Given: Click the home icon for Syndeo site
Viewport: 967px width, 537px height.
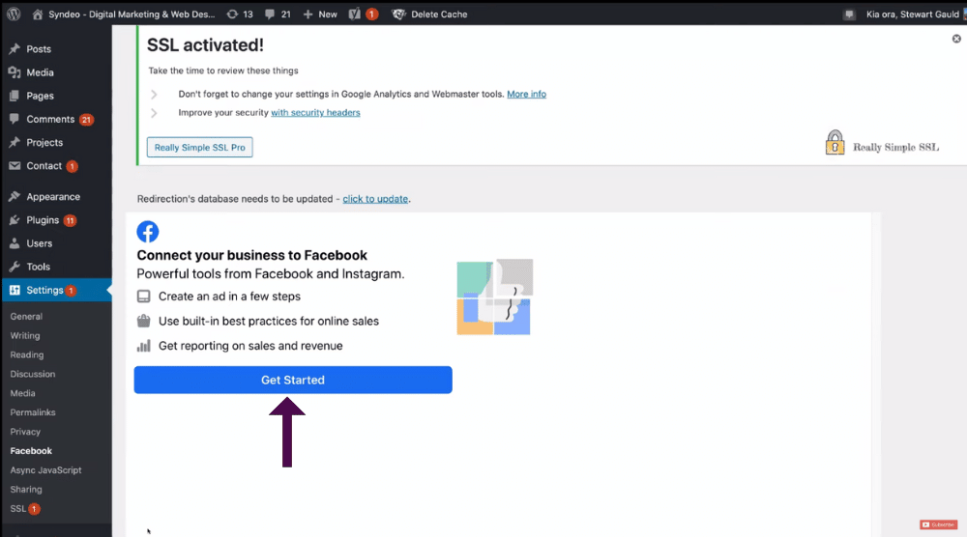Looking at the screenshot, I should tap(38, 14).
